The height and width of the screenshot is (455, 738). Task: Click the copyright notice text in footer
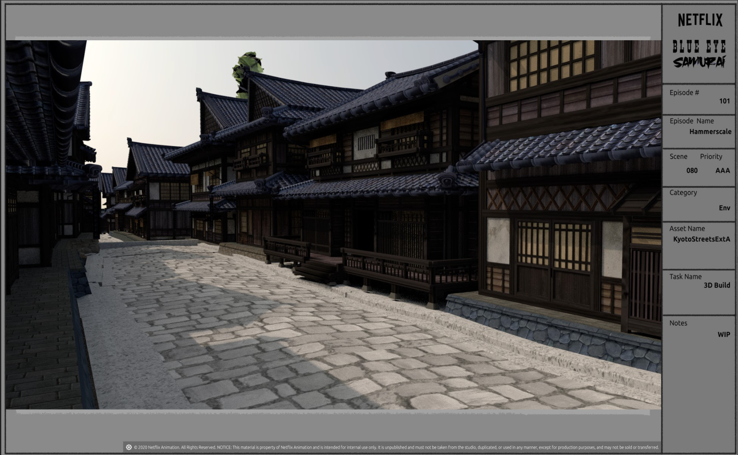pyautogui.click(x=396, y=447)
